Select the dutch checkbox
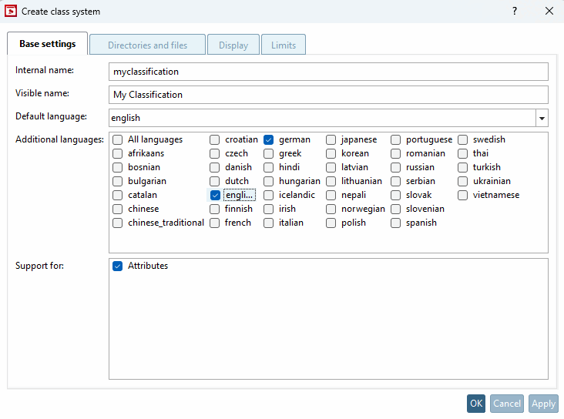564x419 pixels. 215,181
